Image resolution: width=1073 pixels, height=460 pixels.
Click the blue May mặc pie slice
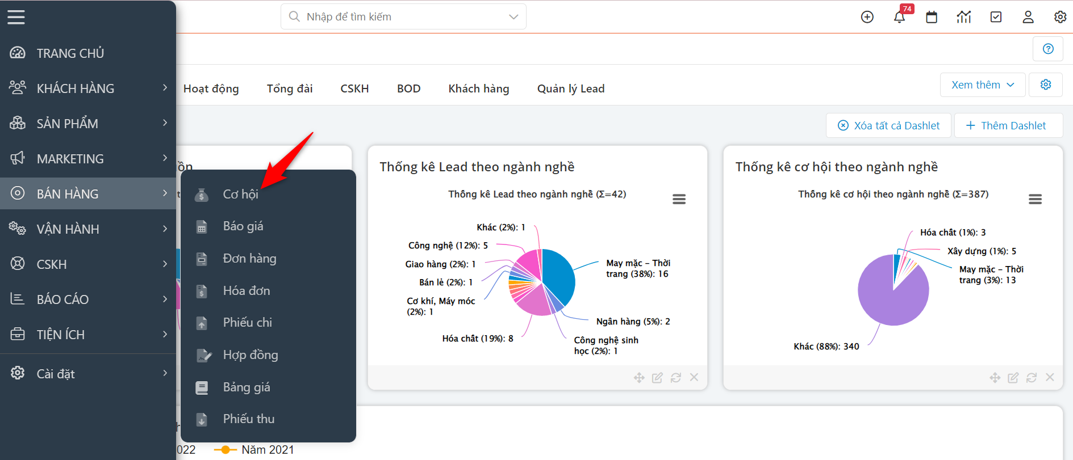coord(558,275)
